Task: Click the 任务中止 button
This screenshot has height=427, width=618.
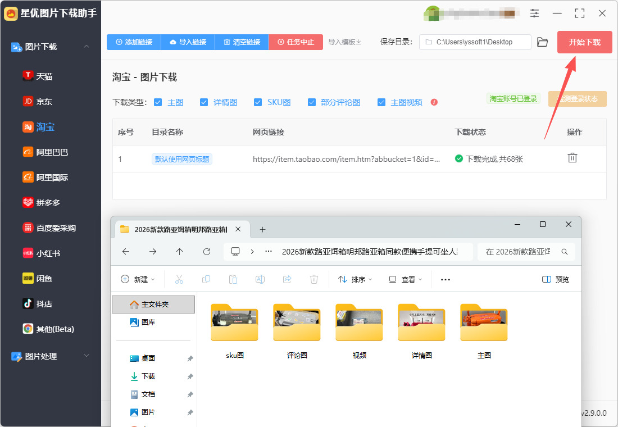Action: point(296,42)
